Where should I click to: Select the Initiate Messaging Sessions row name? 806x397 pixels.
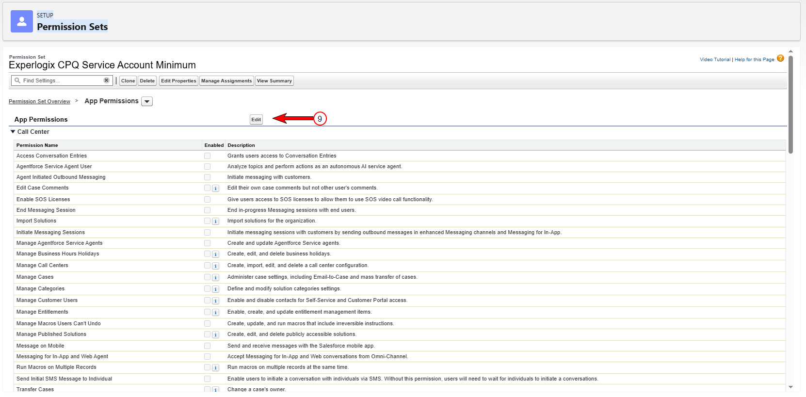pos(50,232)
